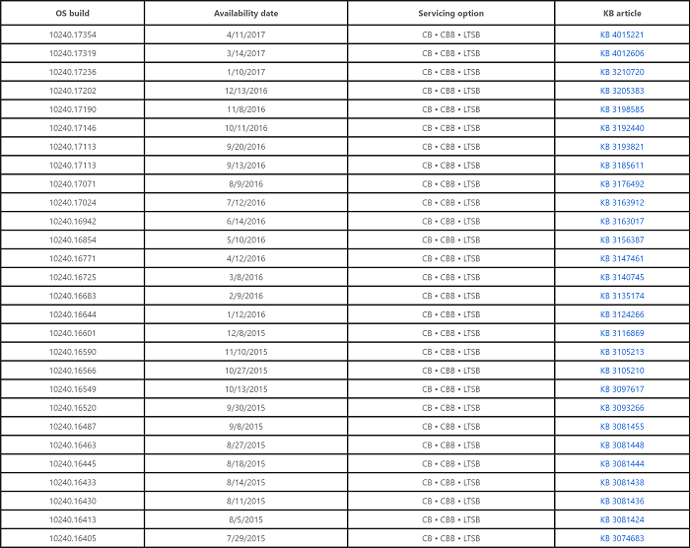The width and height of the screenshot is (690, 548).
Task: Select OS build cell 10240.16725
Action: [x=73, y=277]
